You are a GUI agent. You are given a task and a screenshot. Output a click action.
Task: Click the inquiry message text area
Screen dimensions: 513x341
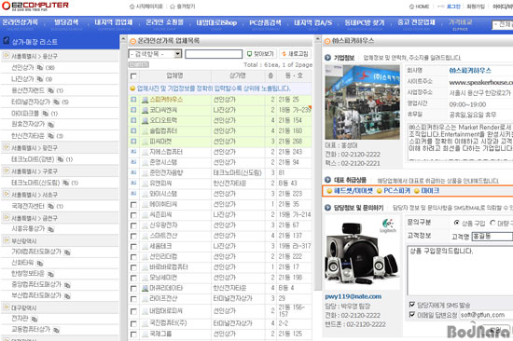coord(460,271)
